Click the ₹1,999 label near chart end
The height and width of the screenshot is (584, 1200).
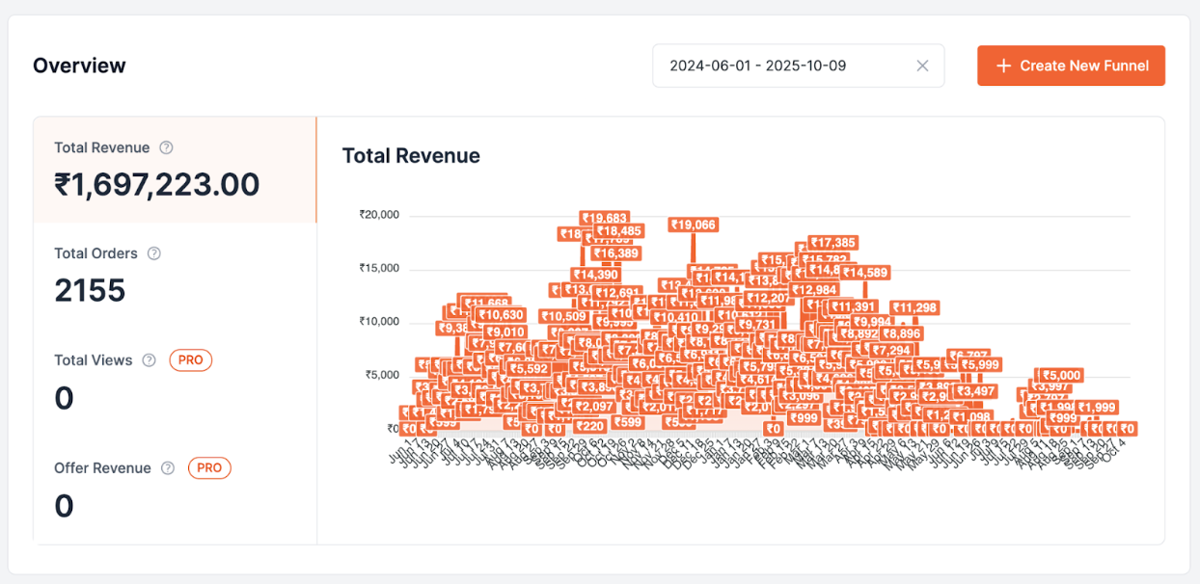click(1097, 408)
